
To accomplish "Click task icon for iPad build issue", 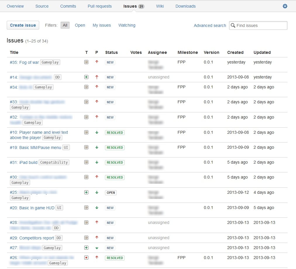I will (86, 162).
